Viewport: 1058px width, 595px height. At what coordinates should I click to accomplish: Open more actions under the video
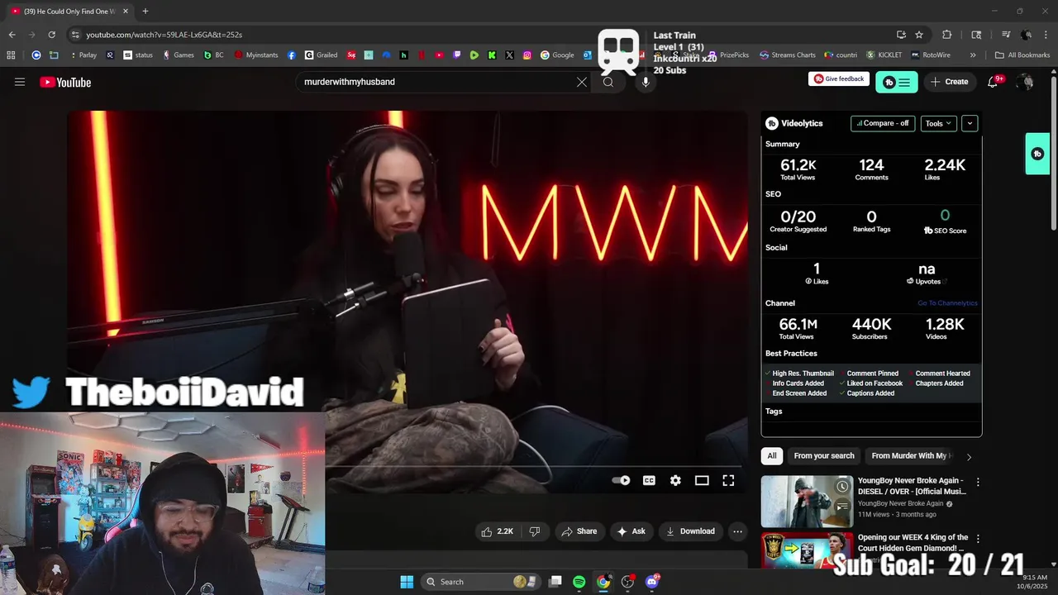point(738,531)
